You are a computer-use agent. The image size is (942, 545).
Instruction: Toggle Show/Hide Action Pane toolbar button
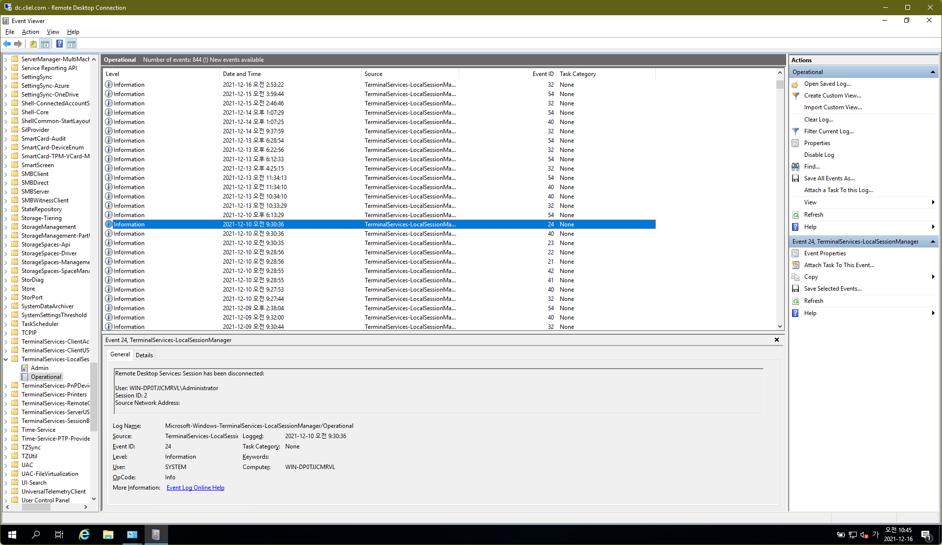point(72,44)
